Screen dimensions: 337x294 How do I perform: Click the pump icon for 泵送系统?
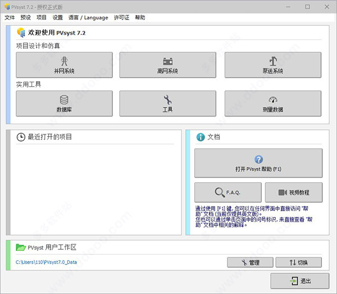pyautogui.click(x=273, y=61)
